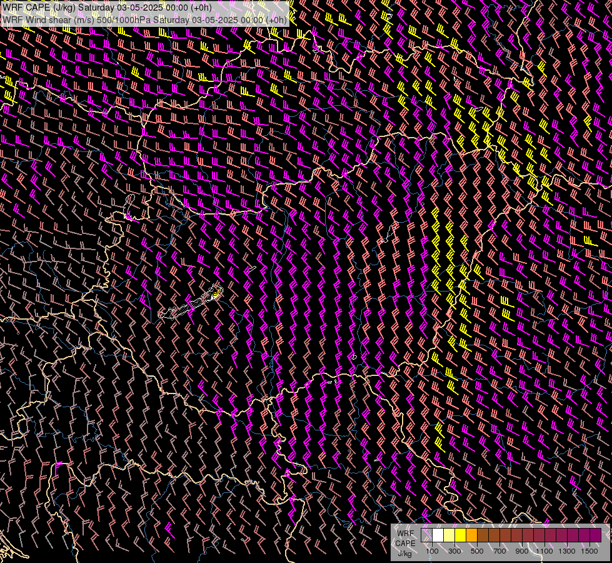Image resolution: width=612 pixels, height=563 pixels.
Task: Select the transparent below-100 legend swatch
Action: 426,535
